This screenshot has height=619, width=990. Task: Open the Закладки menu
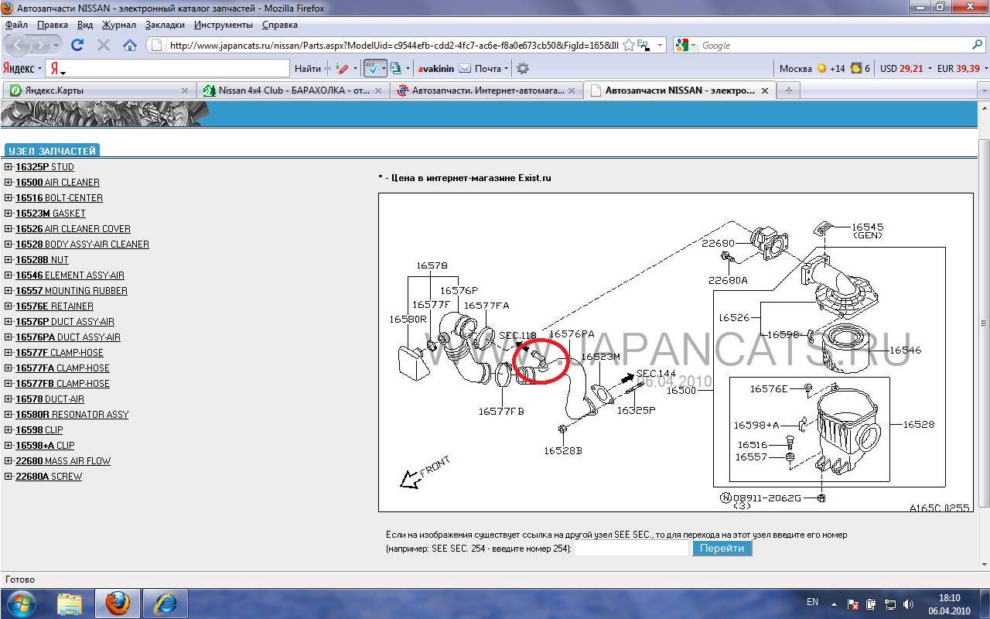click(x=165, y=25)
